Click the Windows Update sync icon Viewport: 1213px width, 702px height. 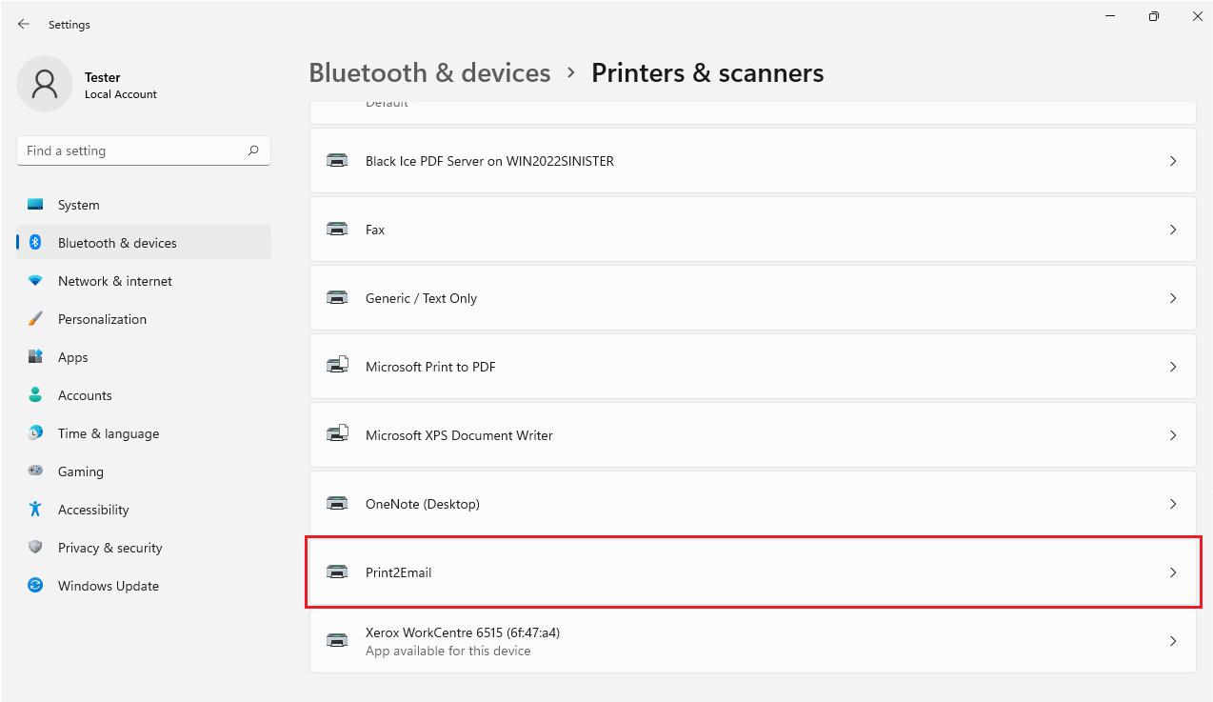click(35, 586)
